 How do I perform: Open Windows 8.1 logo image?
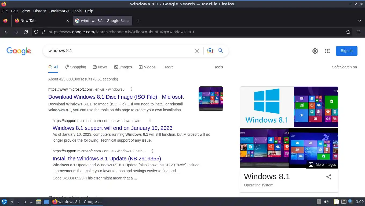(x=267, y=107)
